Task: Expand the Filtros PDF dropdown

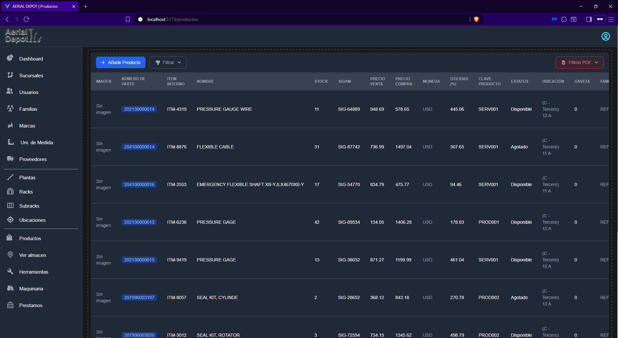Action: 579,62
